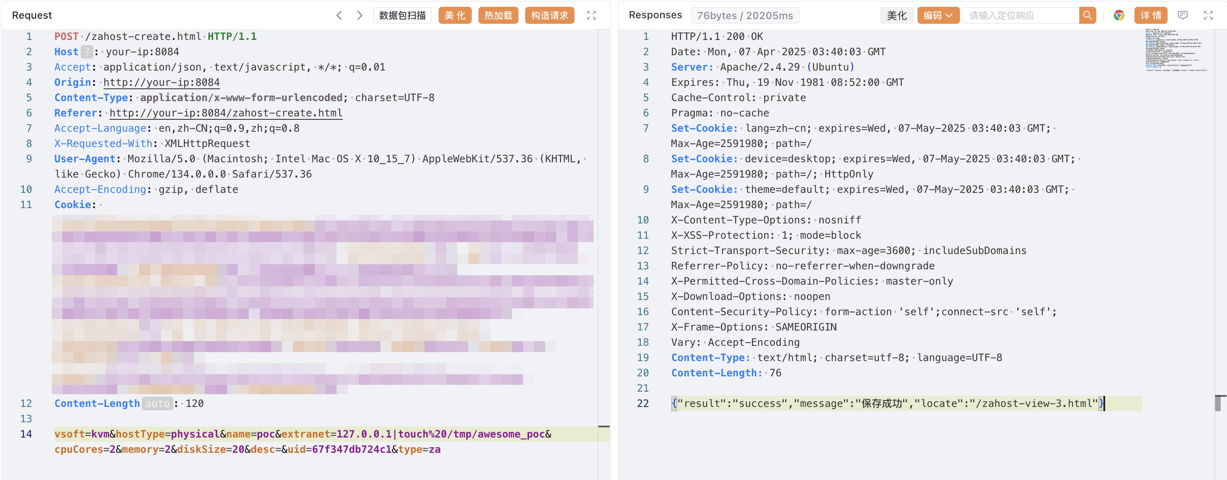
Task: Click the previous request arrow icon
Action: [x=339, y=15]
